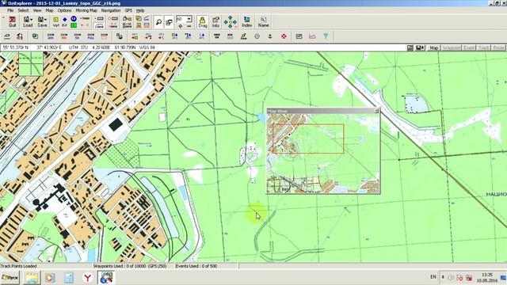
Task: Click the Zoom 200 button
Action: click(51, 36)
